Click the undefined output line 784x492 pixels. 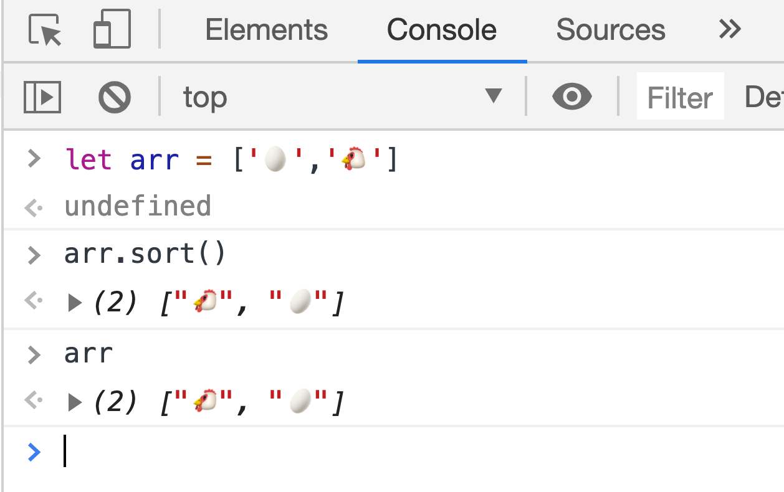click(x=138, y=206)
